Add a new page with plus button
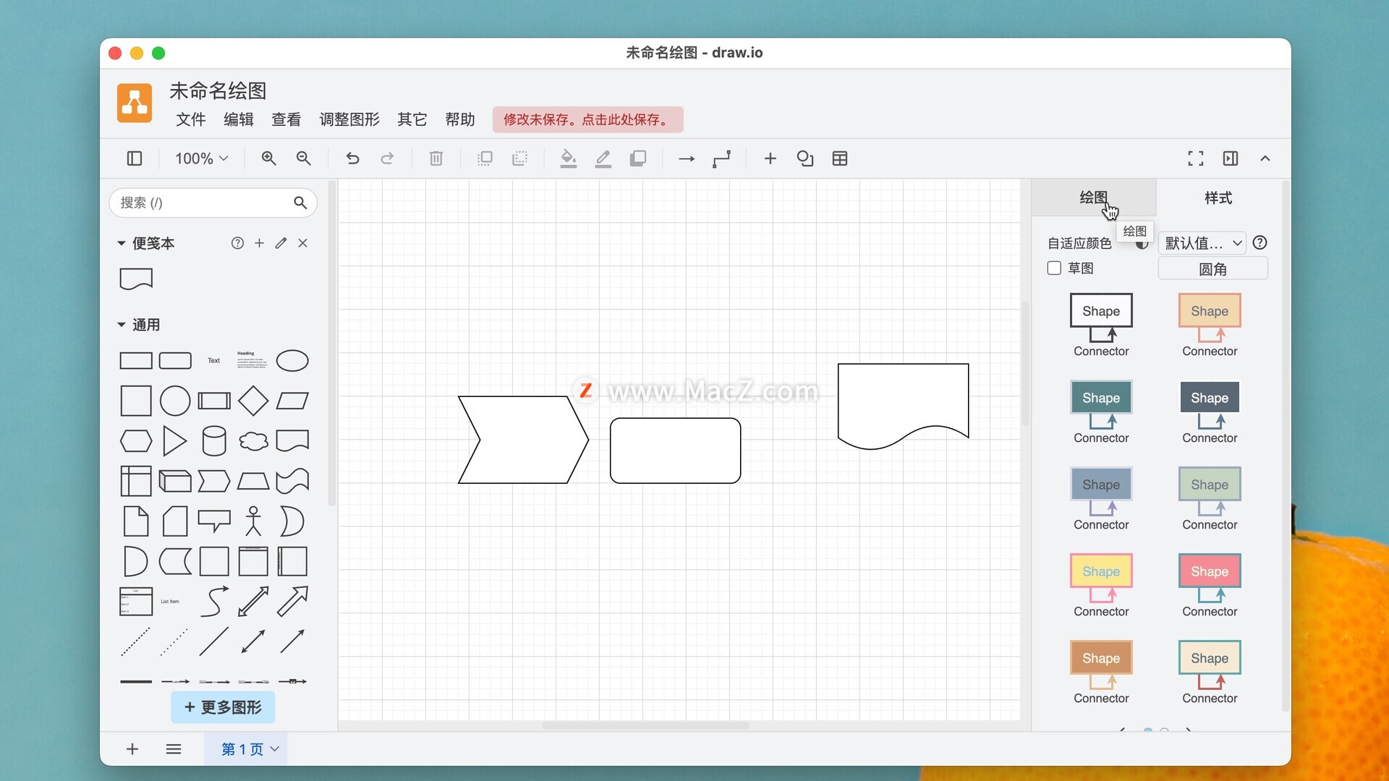Image resolution: width=1389 pixels, height=781 pixels. point(132,749)
